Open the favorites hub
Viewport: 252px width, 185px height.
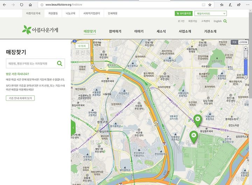[222, 5]
